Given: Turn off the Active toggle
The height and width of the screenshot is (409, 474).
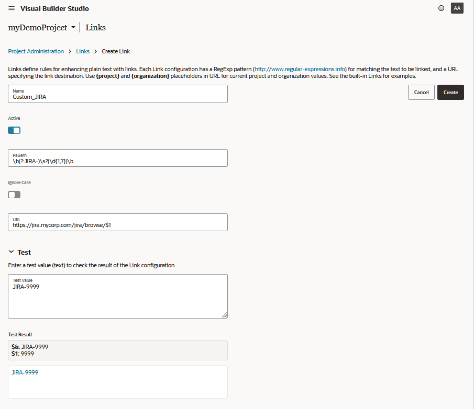Looking at the screenshot, I should [14, 130].
